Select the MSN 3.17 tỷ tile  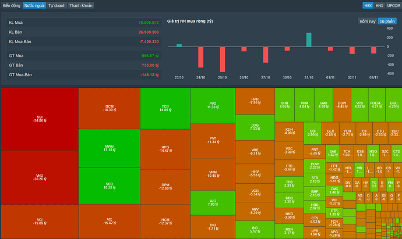tap(289, 231)
